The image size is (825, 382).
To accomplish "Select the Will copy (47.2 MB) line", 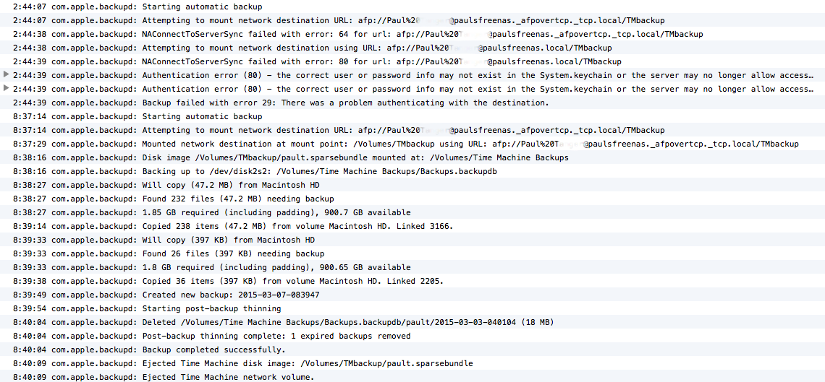I will point(412,186).
